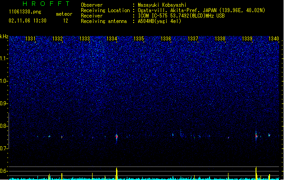Click the meteor echo near 1332

click(62, 137)
